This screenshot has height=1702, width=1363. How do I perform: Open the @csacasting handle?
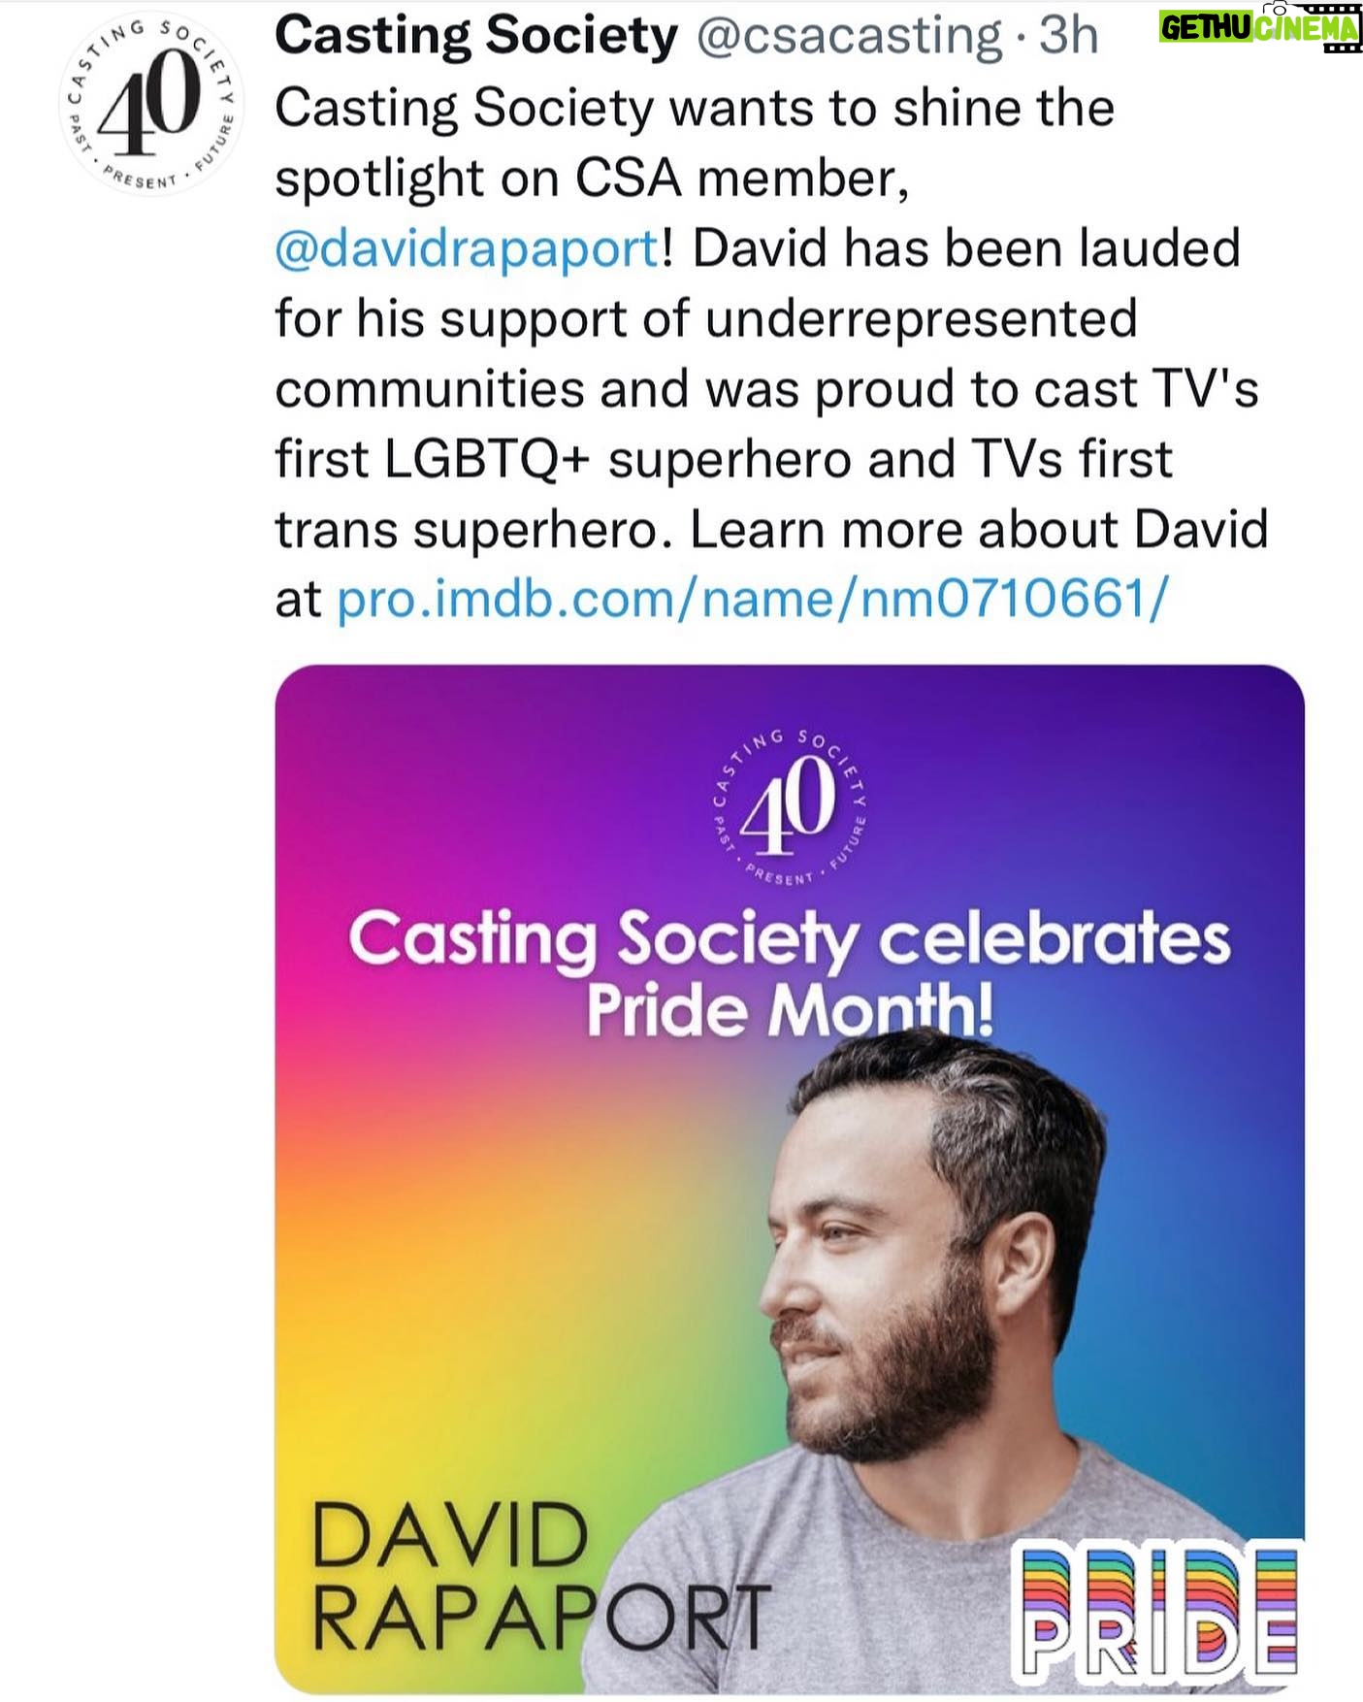coord(849,37)
